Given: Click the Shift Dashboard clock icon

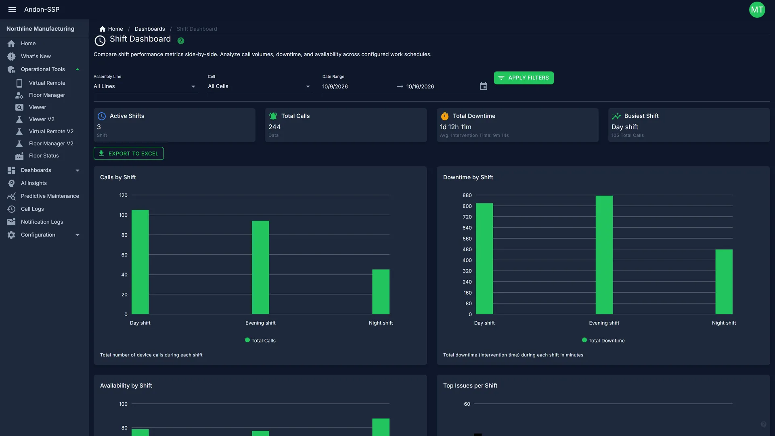Looking at the screenshot, I should pyautogui.click(x=100, y=40).
